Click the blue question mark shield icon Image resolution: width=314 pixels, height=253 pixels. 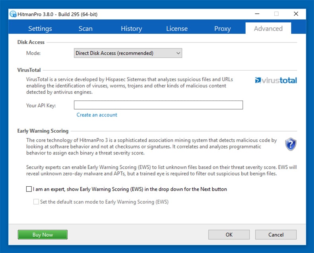point(291,144)
